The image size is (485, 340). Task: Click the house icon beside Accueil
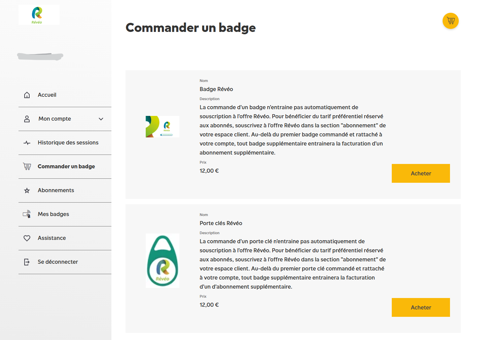click(27, 95)
